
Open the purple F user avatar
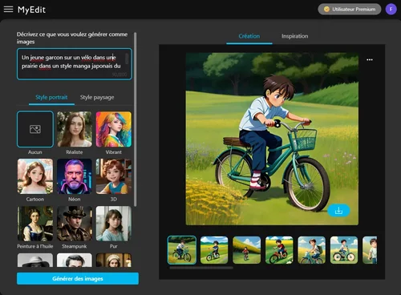click(x=391, y=10)
